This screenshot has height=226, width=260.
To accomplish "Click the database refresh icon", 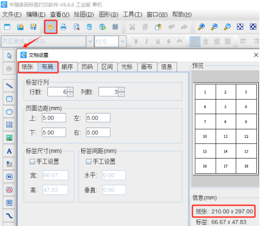I will [x=102, y=27].
